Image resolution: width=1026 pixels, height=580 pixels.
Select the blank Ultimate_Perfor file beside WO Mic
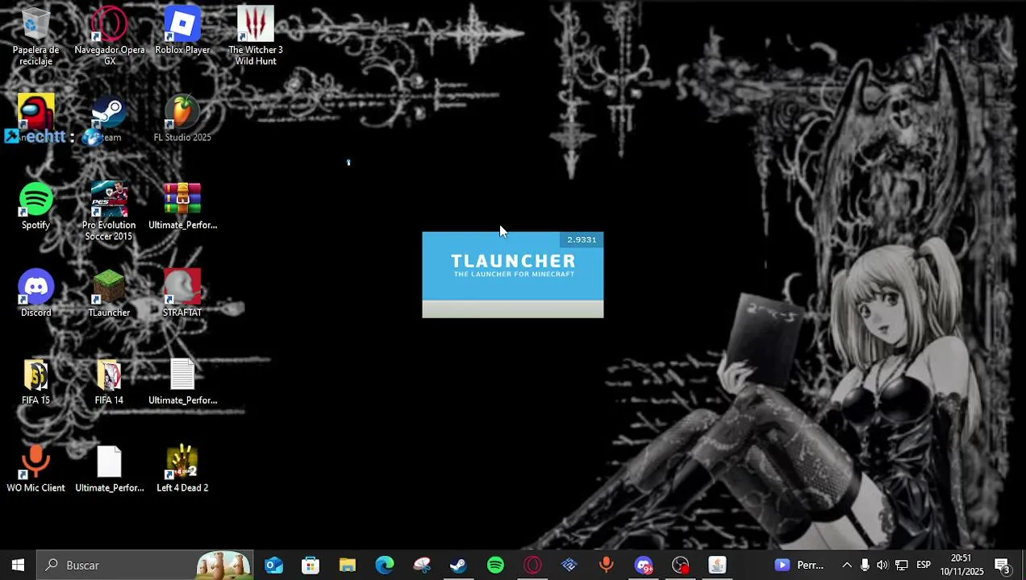109,469
